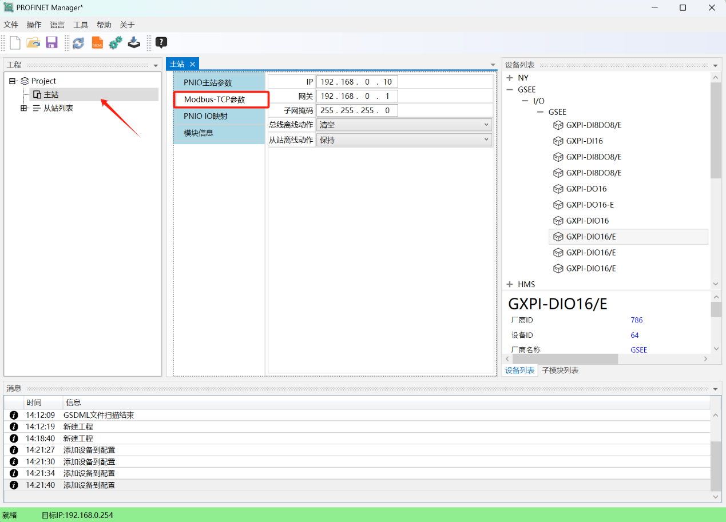Switch to 设备列表 bottom tab

click(520, 370)
